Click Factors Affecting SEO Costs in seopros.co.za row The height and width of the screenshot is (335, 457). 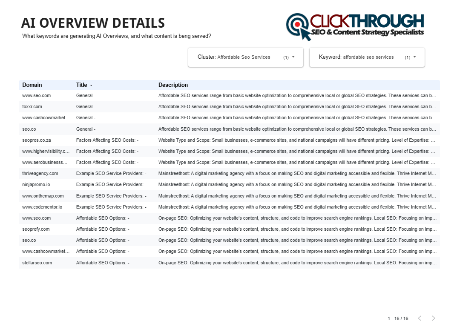point(107,140)
